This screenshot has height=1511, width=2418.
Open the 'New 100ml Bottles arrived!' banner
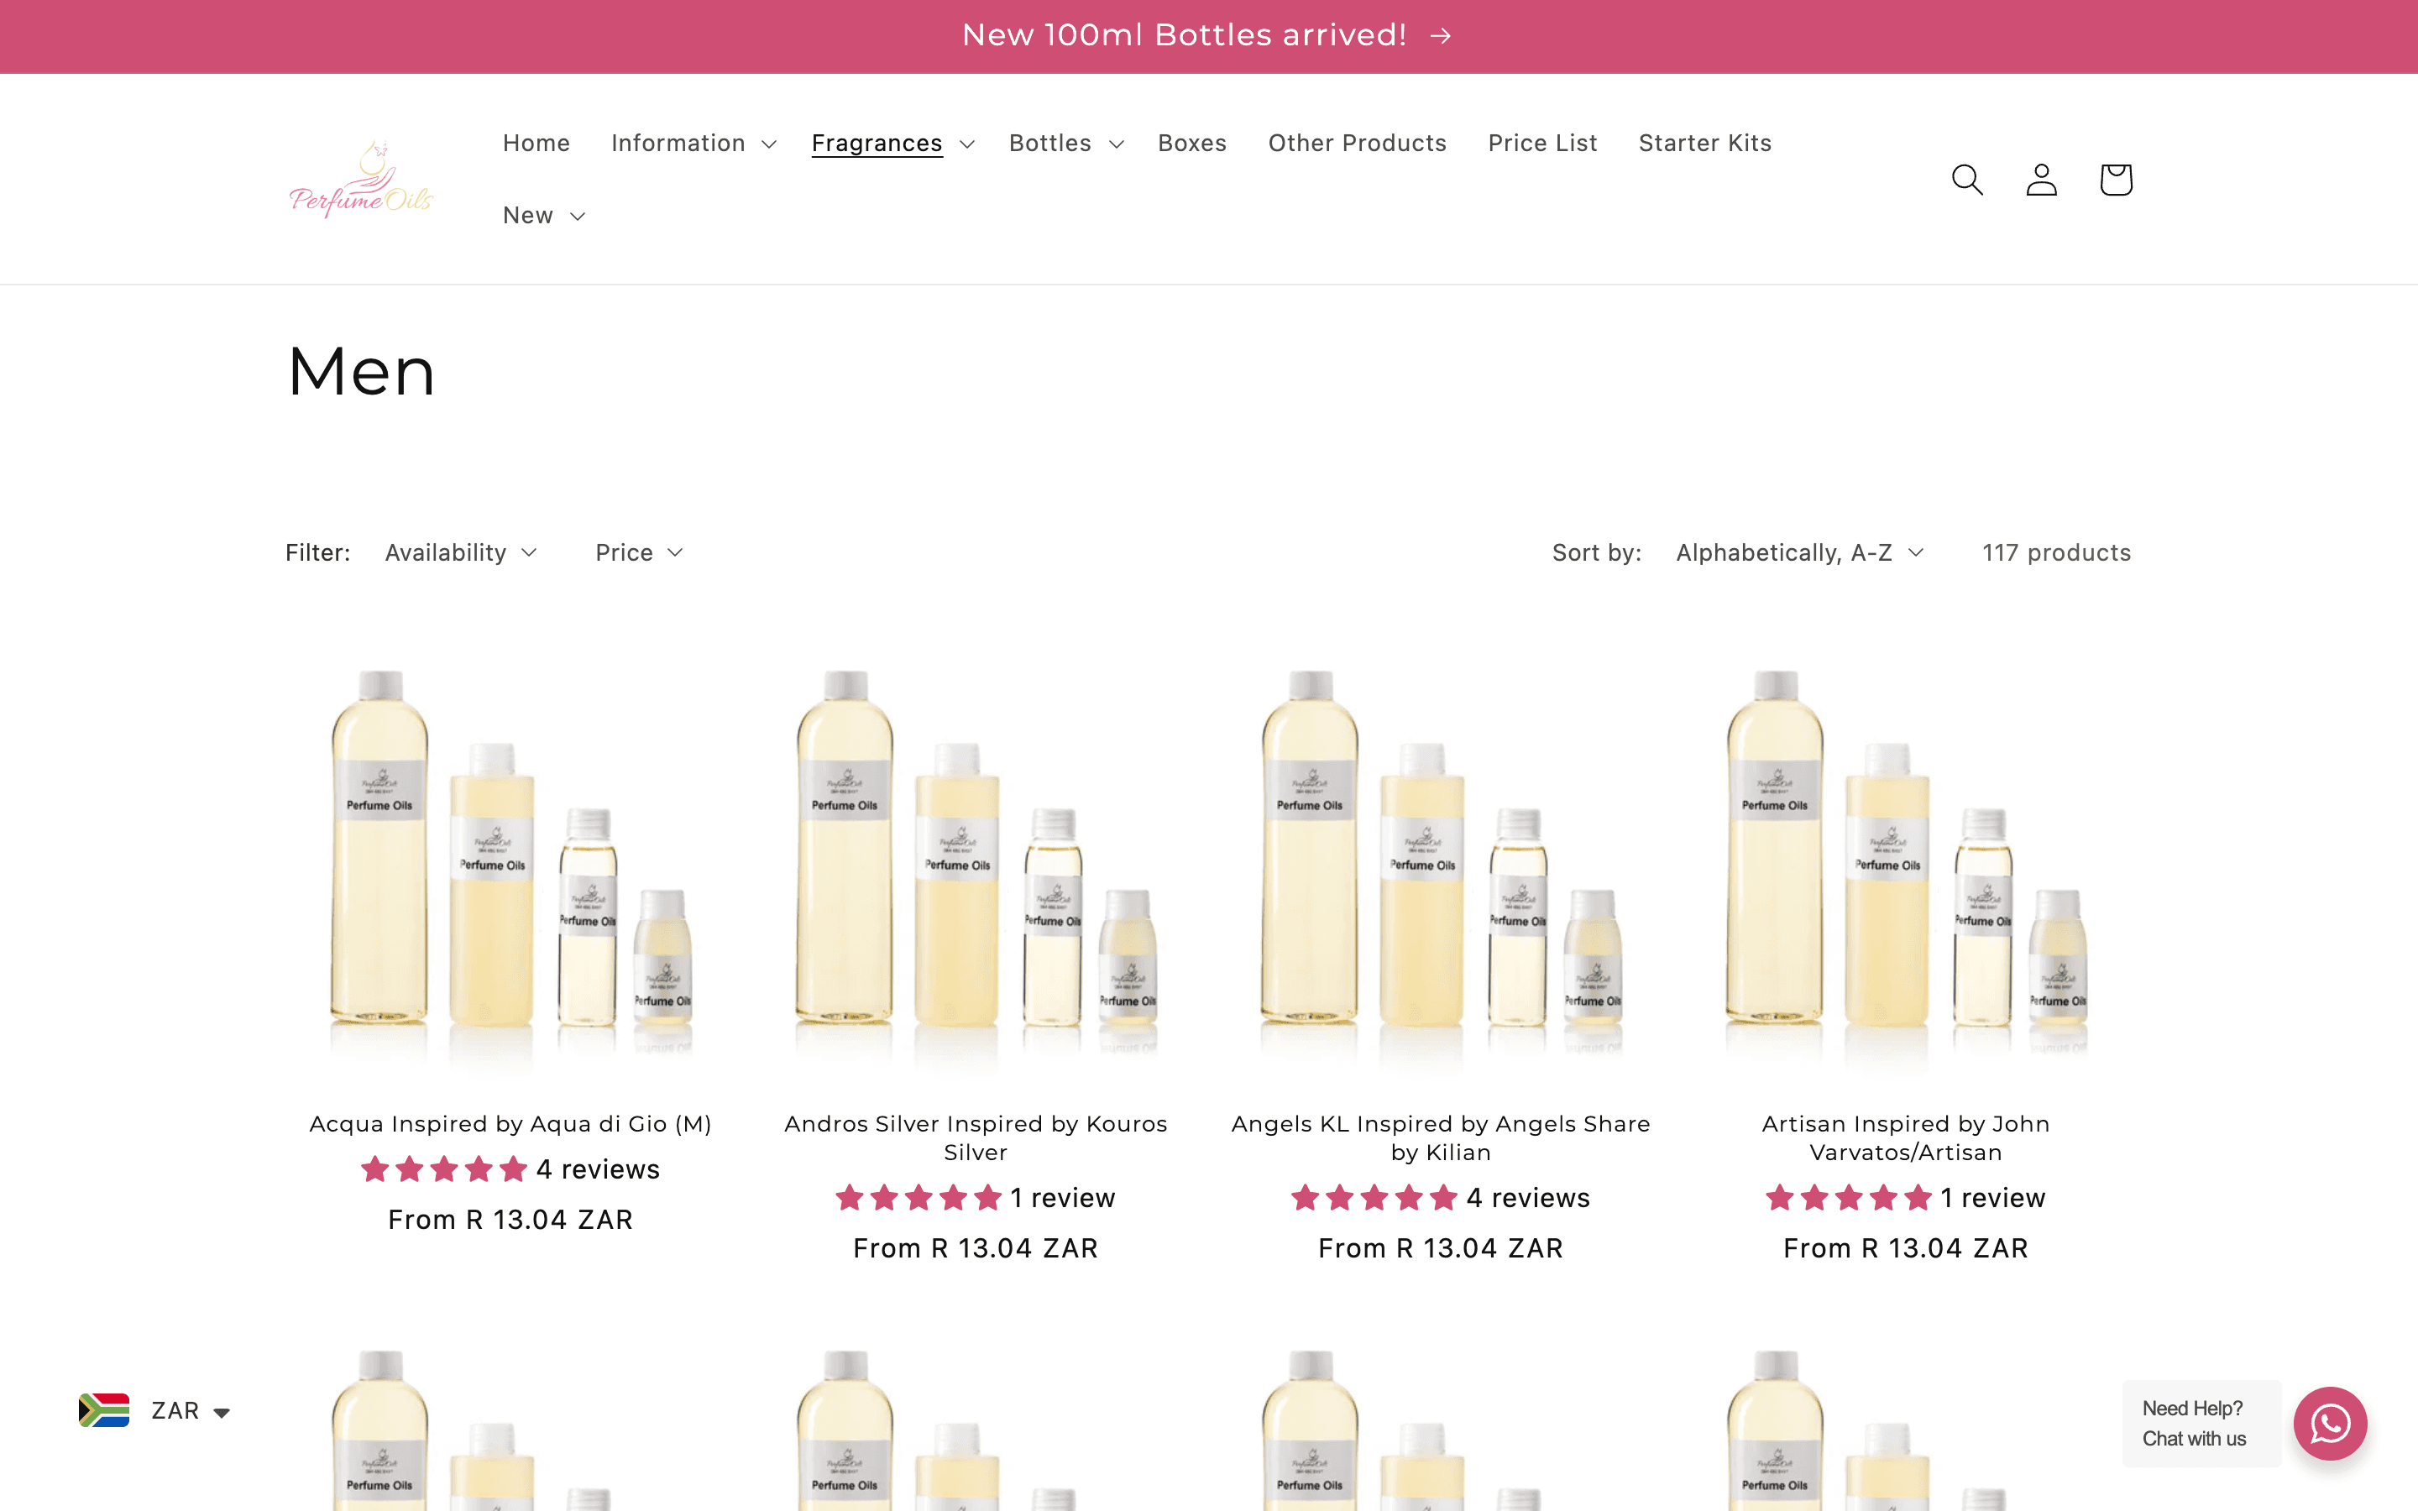coord(1185,35)
